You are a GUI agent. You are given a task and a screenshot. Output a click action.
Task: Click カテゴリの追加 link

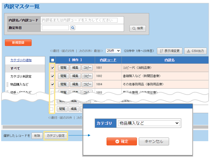(21, 60)
